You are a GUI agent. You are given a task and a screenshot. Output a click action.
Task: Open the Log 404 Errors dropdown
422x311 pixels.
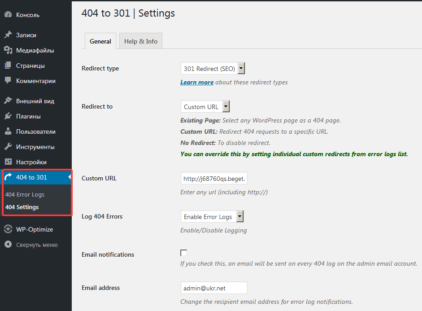click(x=212, y=216)
